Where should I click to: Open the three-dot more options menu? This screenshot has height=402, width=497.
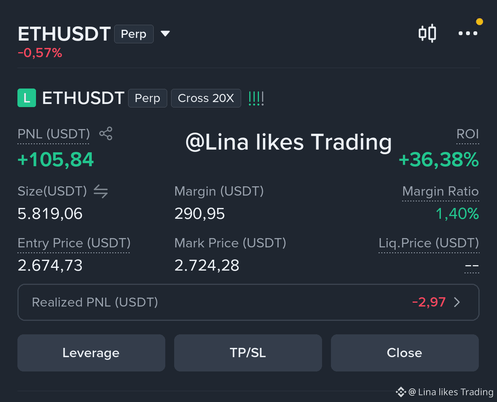pos(468,33)
